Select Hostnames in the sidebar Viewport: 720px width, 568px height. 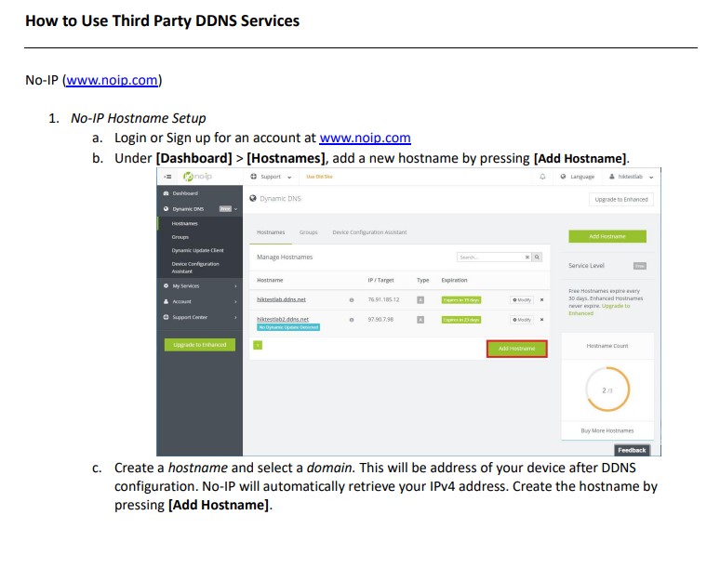point(184,223)
